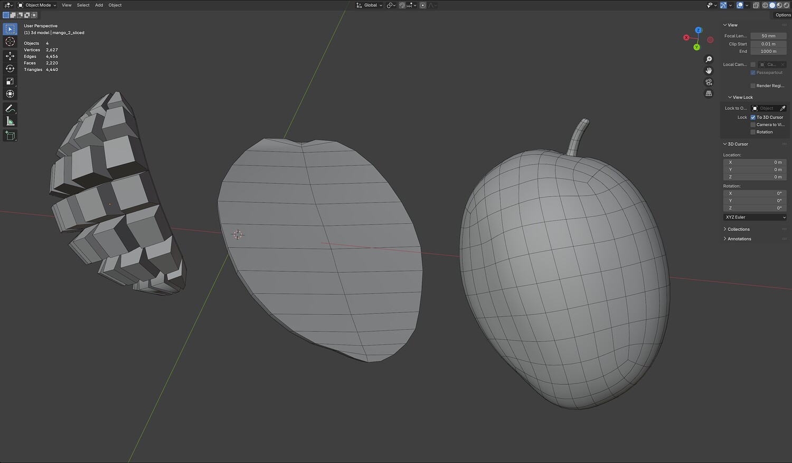792x463 pixels.
Task: Uncheck Lock To 3D Cursor
Action: click(753, 117)
